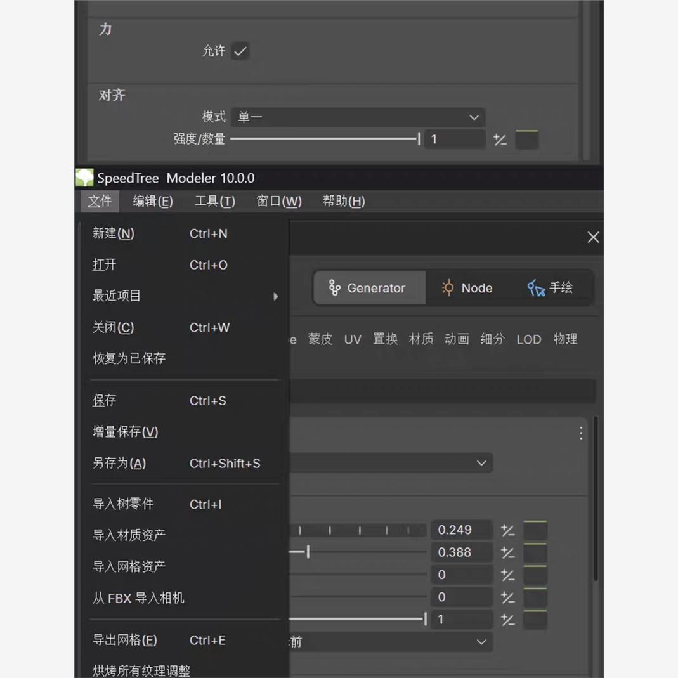Choose 打开 in the file menu
Screen dimensions: 678x678
[185, 264]
